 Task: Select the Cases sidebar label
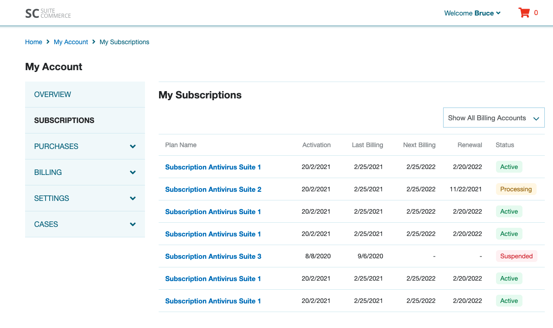[46, 224]
